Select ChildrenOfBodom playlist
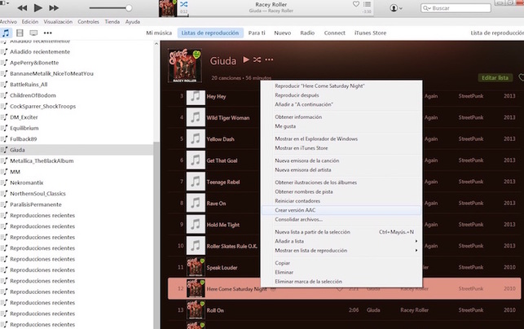Screen dimensions: 524x329 coord(33,95)
